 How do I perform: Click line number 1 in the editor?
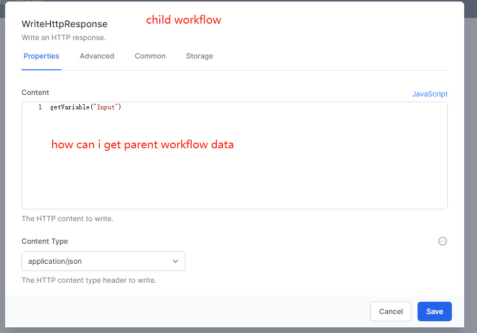click(39, 107)
